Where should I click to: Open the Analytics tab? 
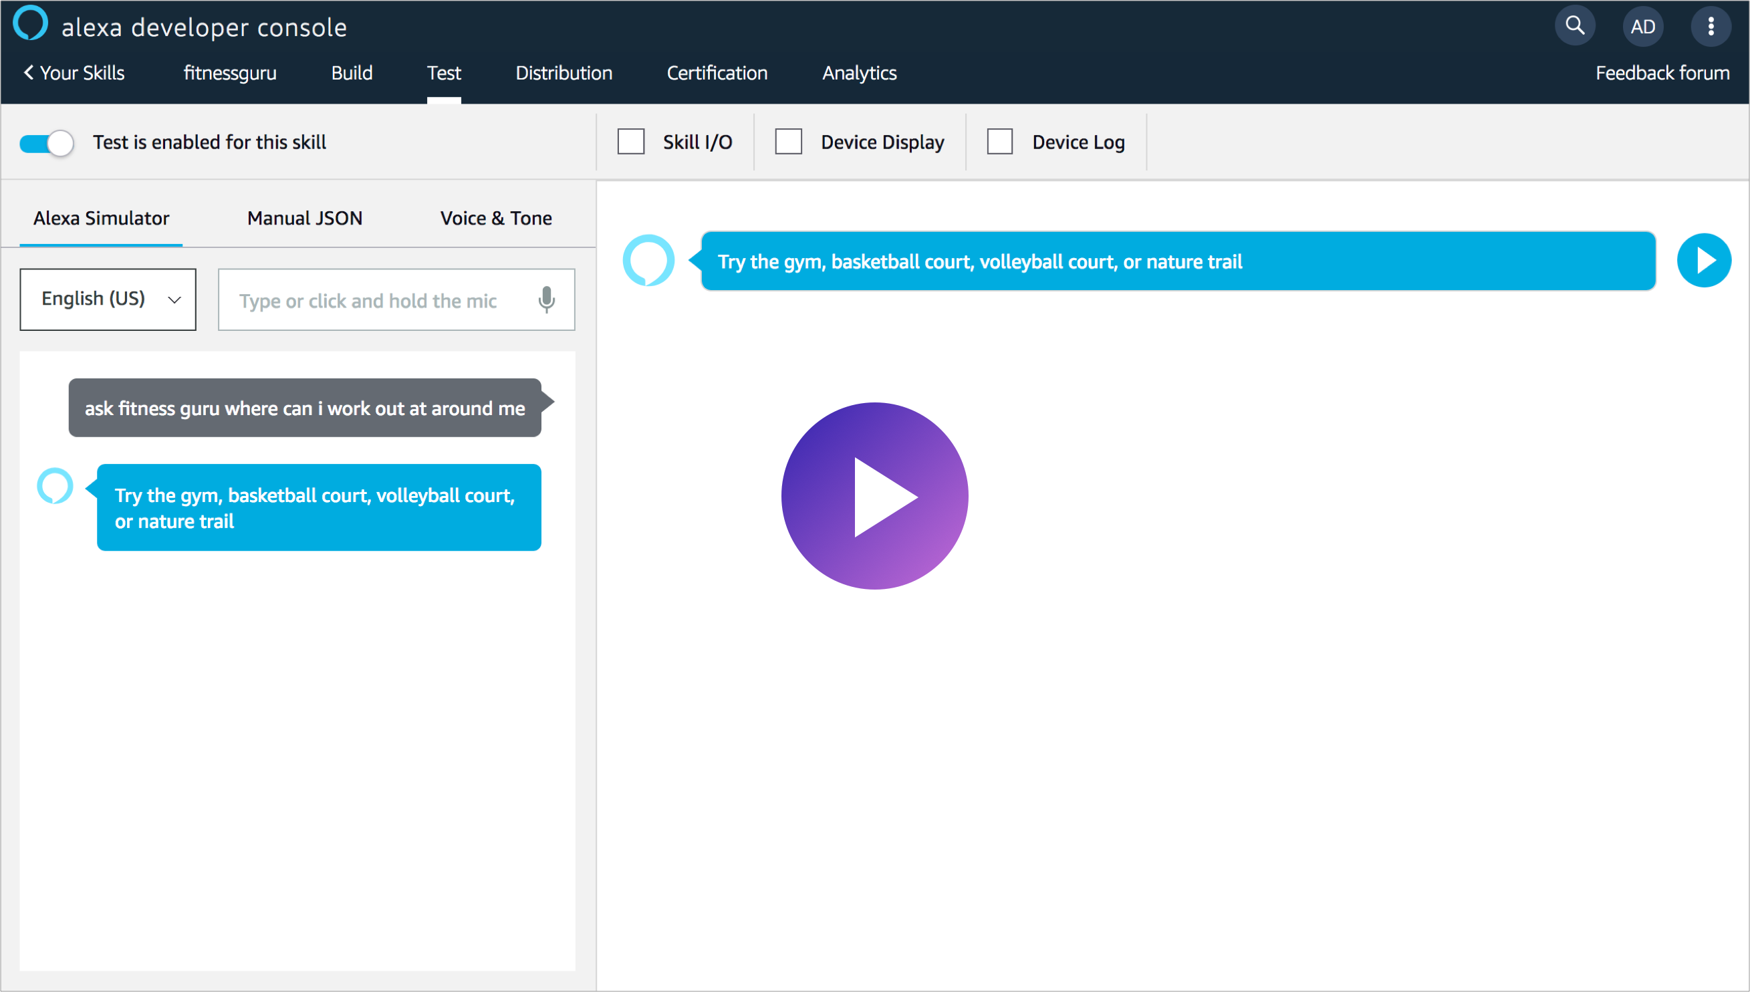coord(859,73)
